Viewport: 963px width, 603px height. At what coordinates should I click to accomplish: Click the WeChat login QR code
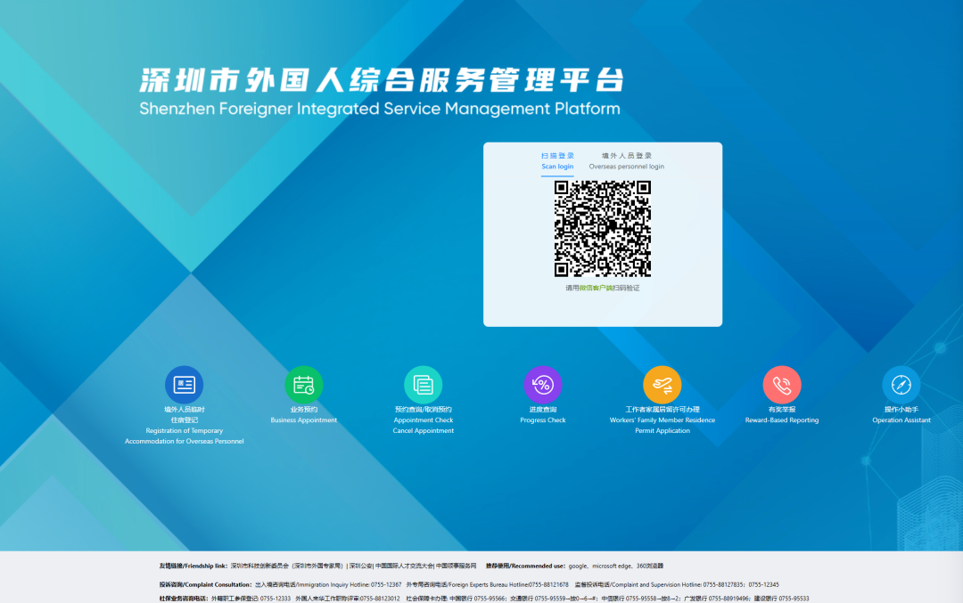click(603, 229)
